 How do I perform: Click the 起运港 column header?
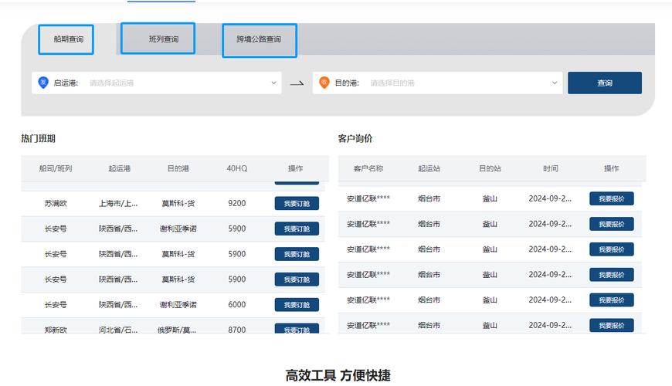[119, 168]
